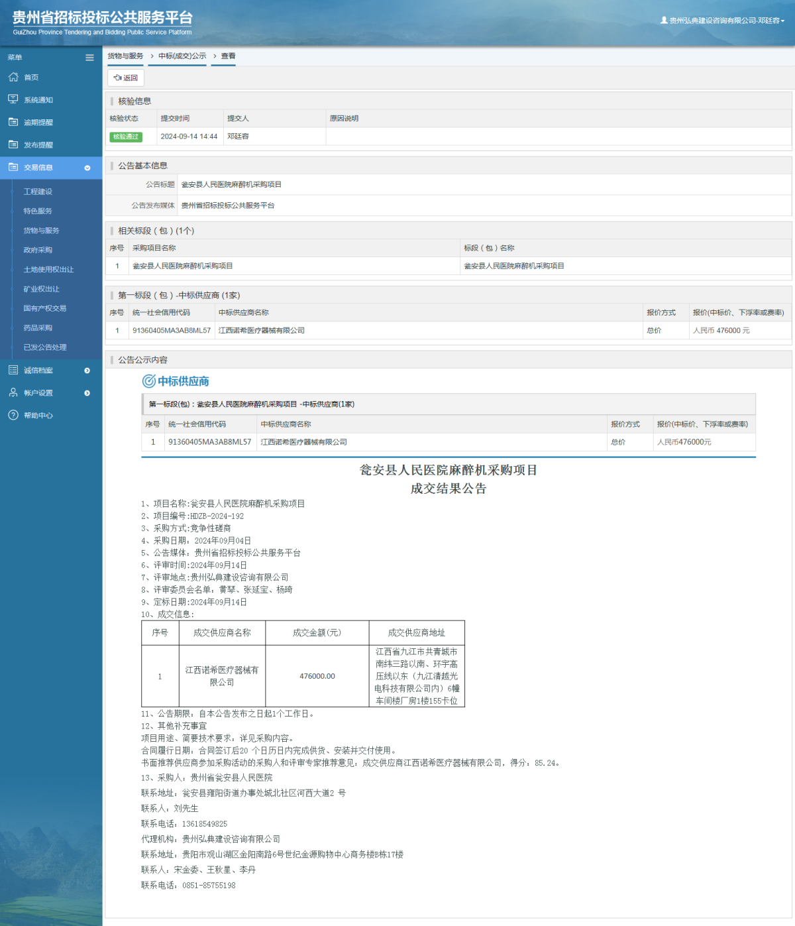
Task: Click credit code 91360405MA3AB8ML57 in first table
Action: pos(172,331)
